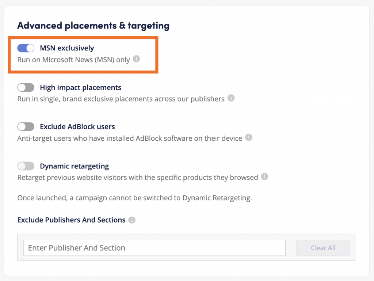This screenshot has width=374, height=281.
Task: Click the Enter Publisher And Section field
Action: (154, 248)
